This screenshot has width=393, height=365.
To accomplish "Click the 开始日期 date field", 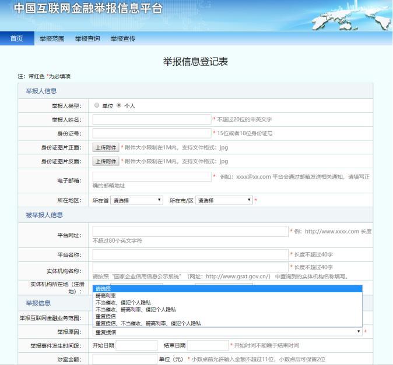I will point(136,346).
